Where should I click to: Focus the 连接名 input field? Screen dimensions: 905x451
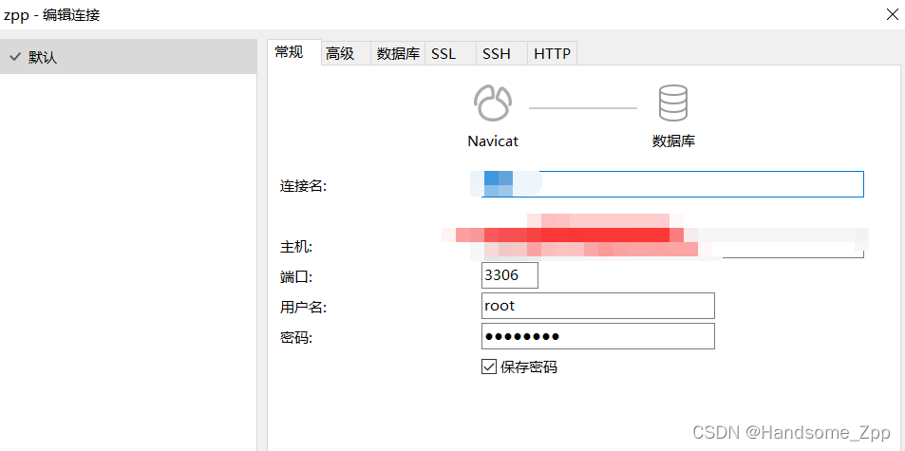tap(672, 184)
